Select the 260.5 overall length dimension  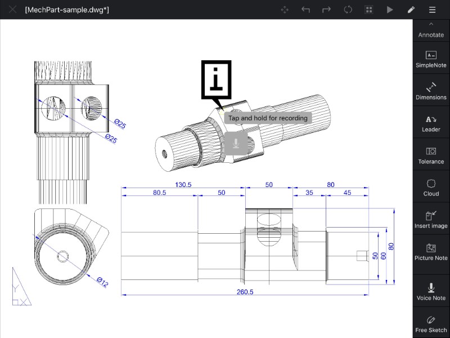coord(245,292)
